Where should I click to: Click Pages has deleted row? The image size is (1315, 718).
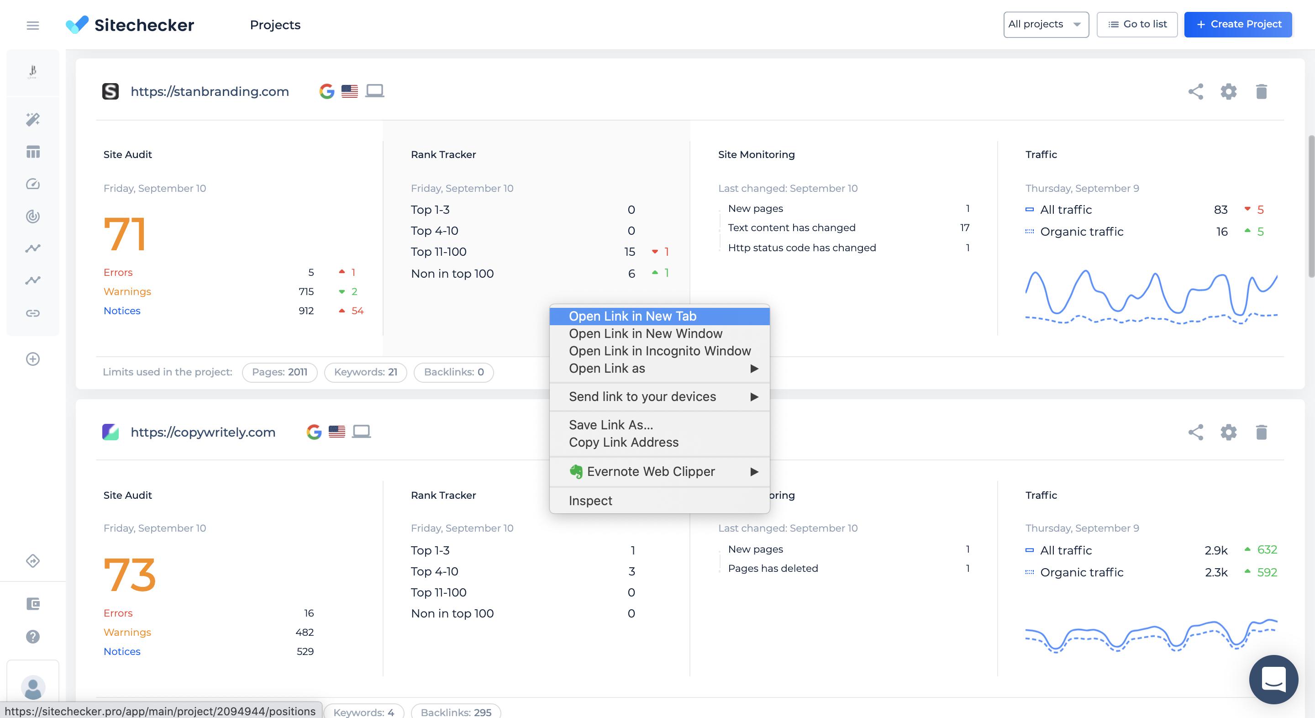(848, 568)
